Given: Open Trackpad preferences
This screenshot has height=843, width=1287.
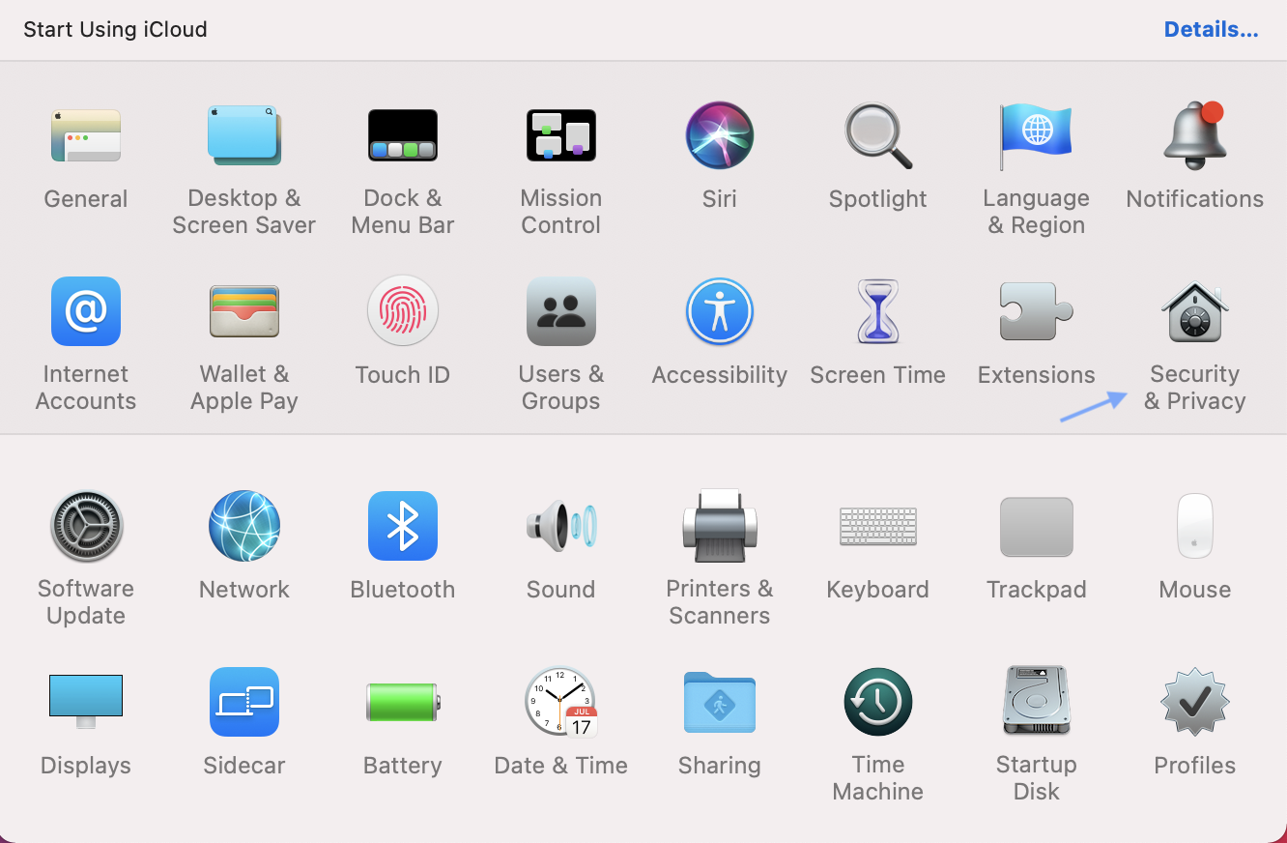Looking at the screenshot, I should [x=1037, y=526].
